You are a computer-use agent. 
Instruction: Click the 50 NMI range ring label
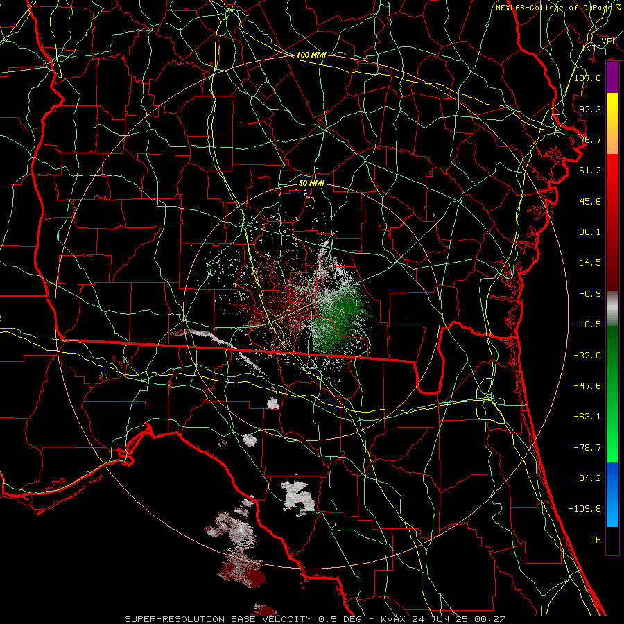coord(311,183)
